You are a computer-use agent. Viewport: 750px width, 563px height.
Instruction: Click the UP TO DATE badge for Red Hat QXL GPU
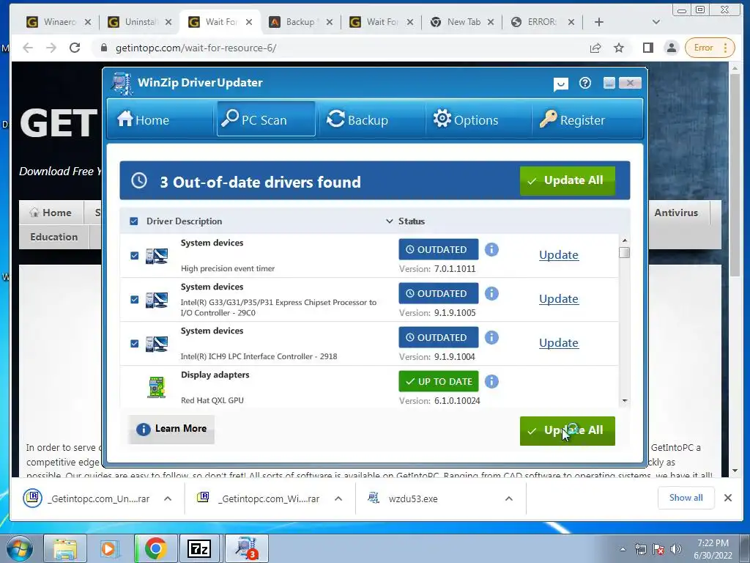438,381
